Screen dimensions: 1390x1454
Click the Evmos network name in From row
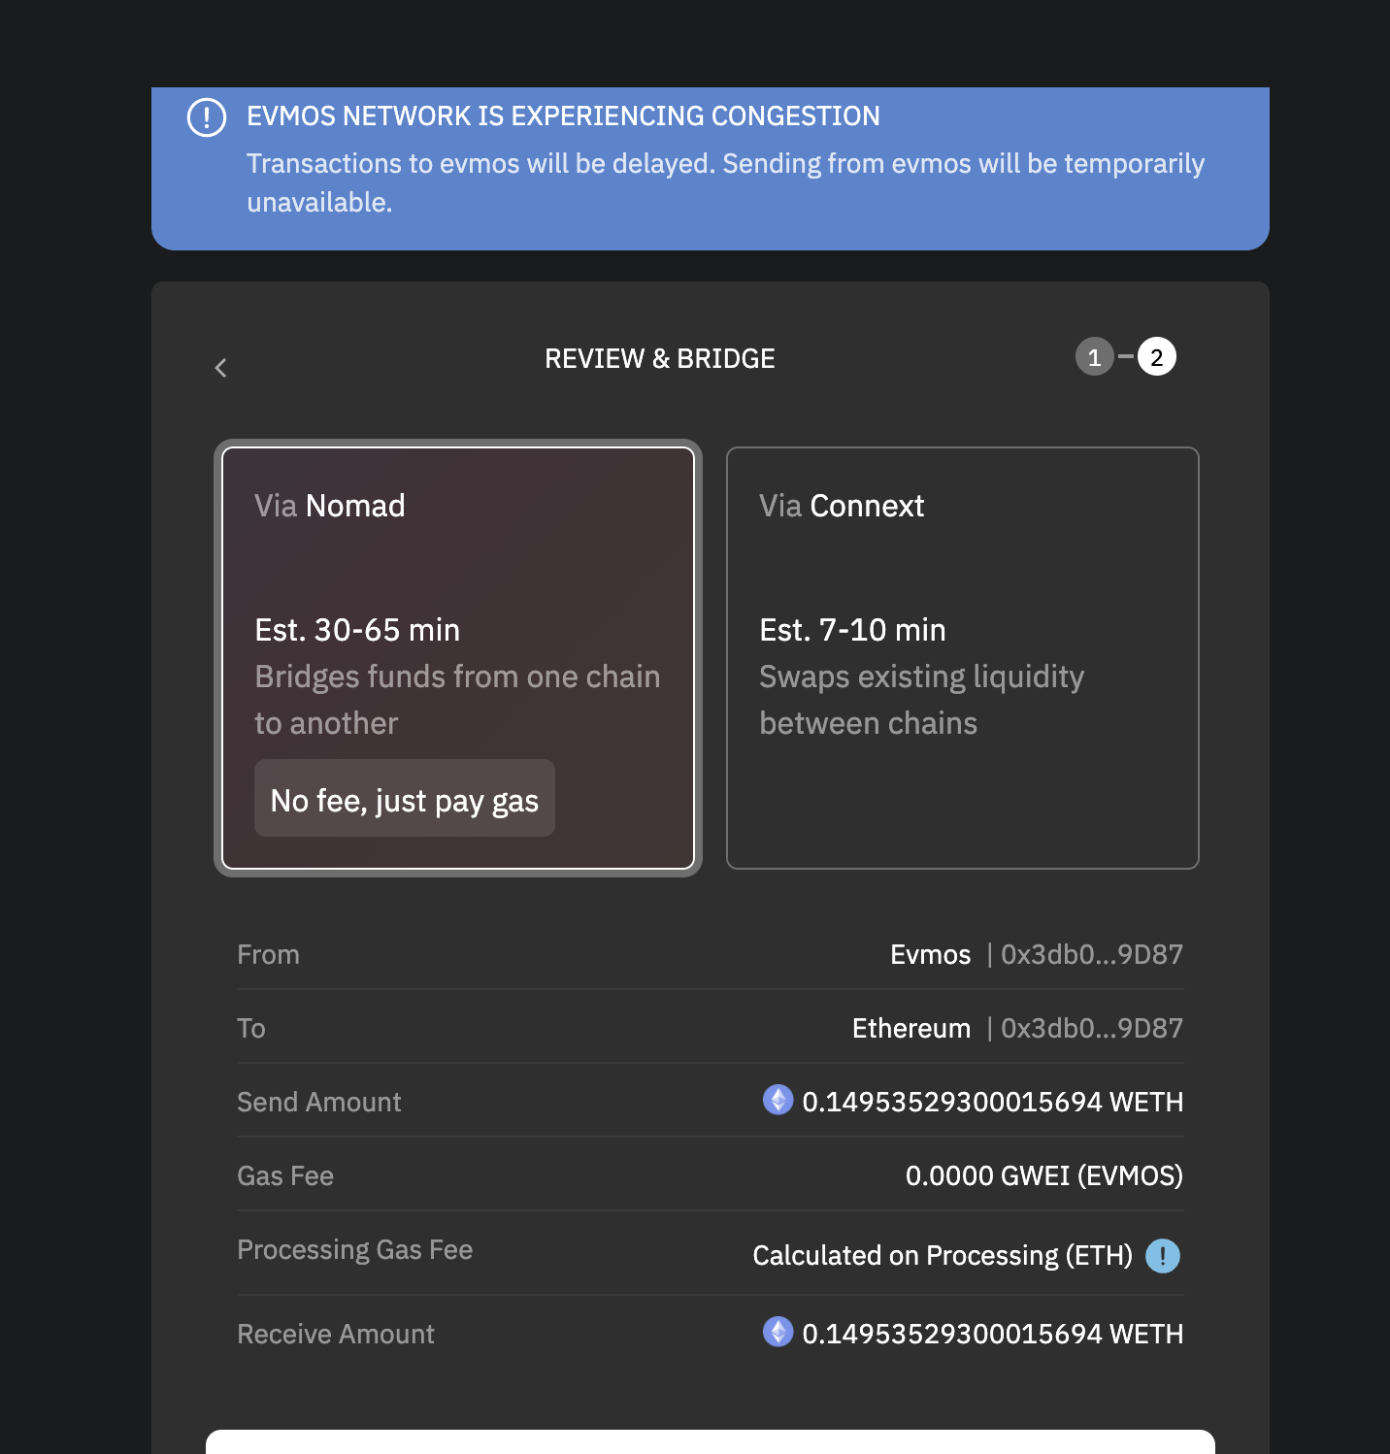point(931,954)
